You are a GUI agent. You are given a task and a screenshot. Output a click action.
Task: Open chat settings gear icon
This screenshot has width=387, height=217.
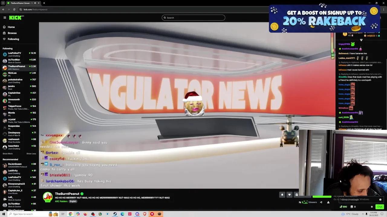click(372, 207)
